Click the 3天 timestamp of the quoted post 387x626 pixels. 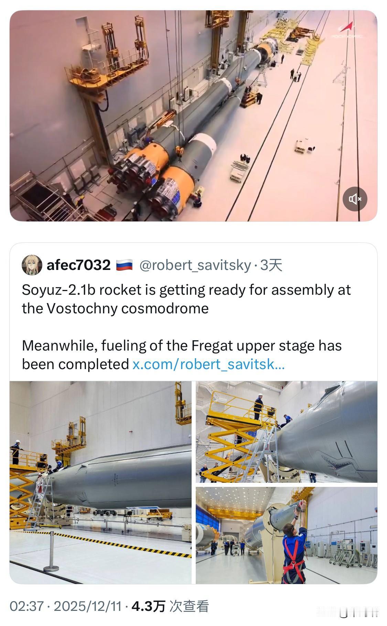(x=271, y=265)
